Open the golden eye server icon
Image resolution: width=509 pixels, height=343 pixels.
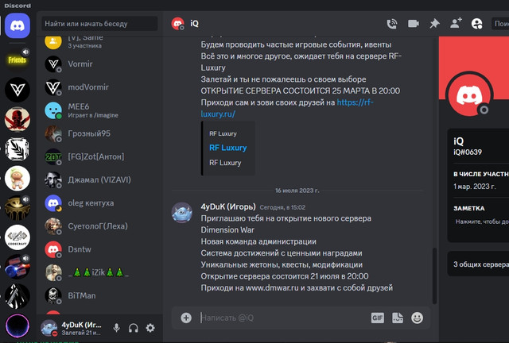coord(17,208)
